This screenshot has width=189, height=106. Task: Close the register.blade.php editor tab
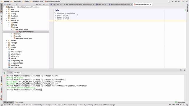click(151, 4)
